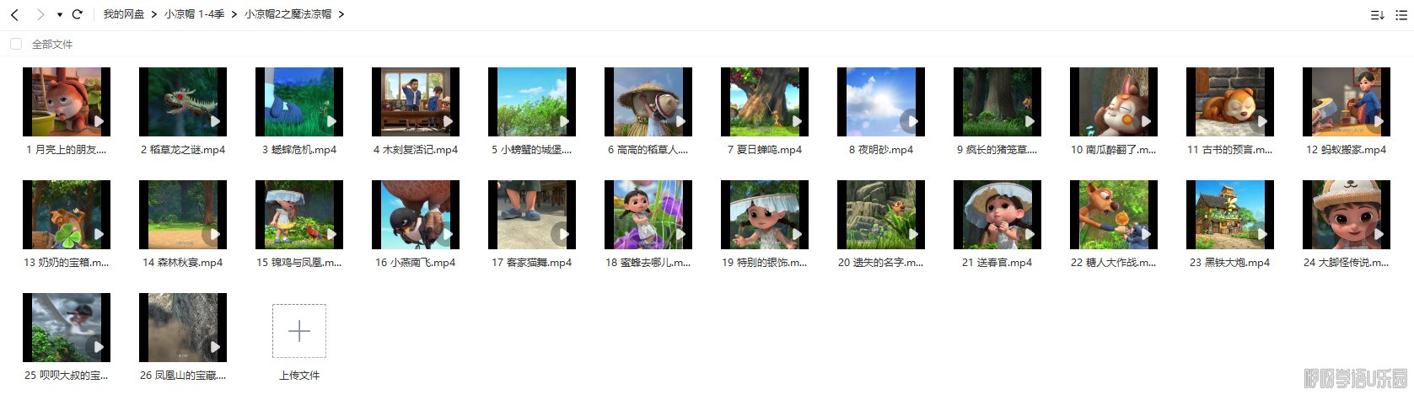The height and width of the screenshot is (400, 1414).
Task: Play video 5 小螃蟹的城堡
Action: [x=564, y=121]
